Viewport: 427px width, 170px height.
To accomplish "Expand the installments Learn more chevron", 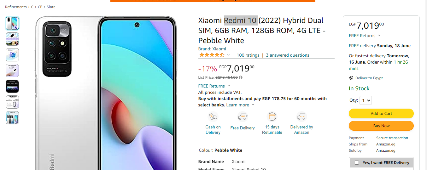I will pyautogui.click(x=253, y=105).
